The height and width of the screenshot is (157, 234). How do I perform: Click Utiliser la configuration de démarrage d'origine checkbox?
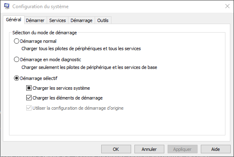29,108
